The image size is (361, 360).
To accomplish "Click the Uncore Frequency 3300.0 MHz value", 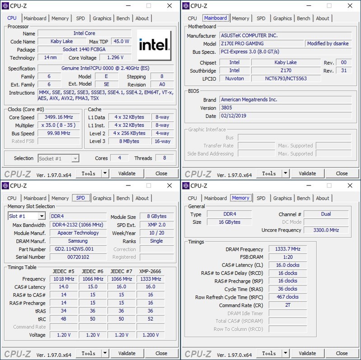I will pos(326,230).
